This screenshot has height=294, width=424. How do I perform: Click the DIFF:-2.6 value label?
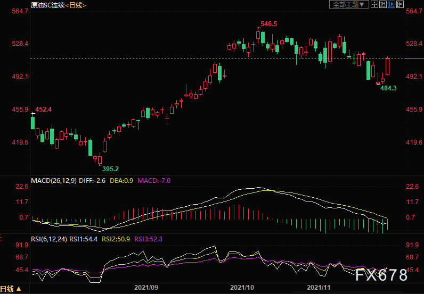tap(92, 181)
